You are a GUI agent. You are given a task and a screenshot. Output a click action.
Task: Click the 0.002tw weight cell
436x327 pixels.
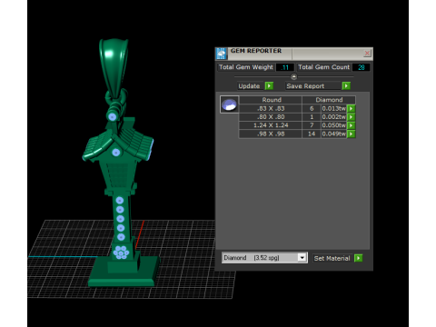pos(333,117)
